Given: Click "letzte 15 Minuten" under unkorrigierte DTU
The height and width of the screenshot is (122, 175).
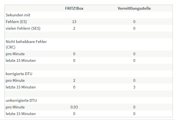Looking at the screenshot, I should coord(21,114).
